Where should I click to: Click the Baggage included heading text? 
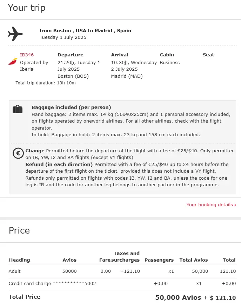click(x=71, y=108)
